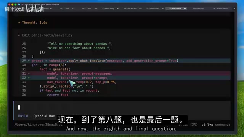Viewport: 244px width, 137px height.
Task: Switch to the 'OC | 3D solar sketch' tab
Action: (221, 8)
